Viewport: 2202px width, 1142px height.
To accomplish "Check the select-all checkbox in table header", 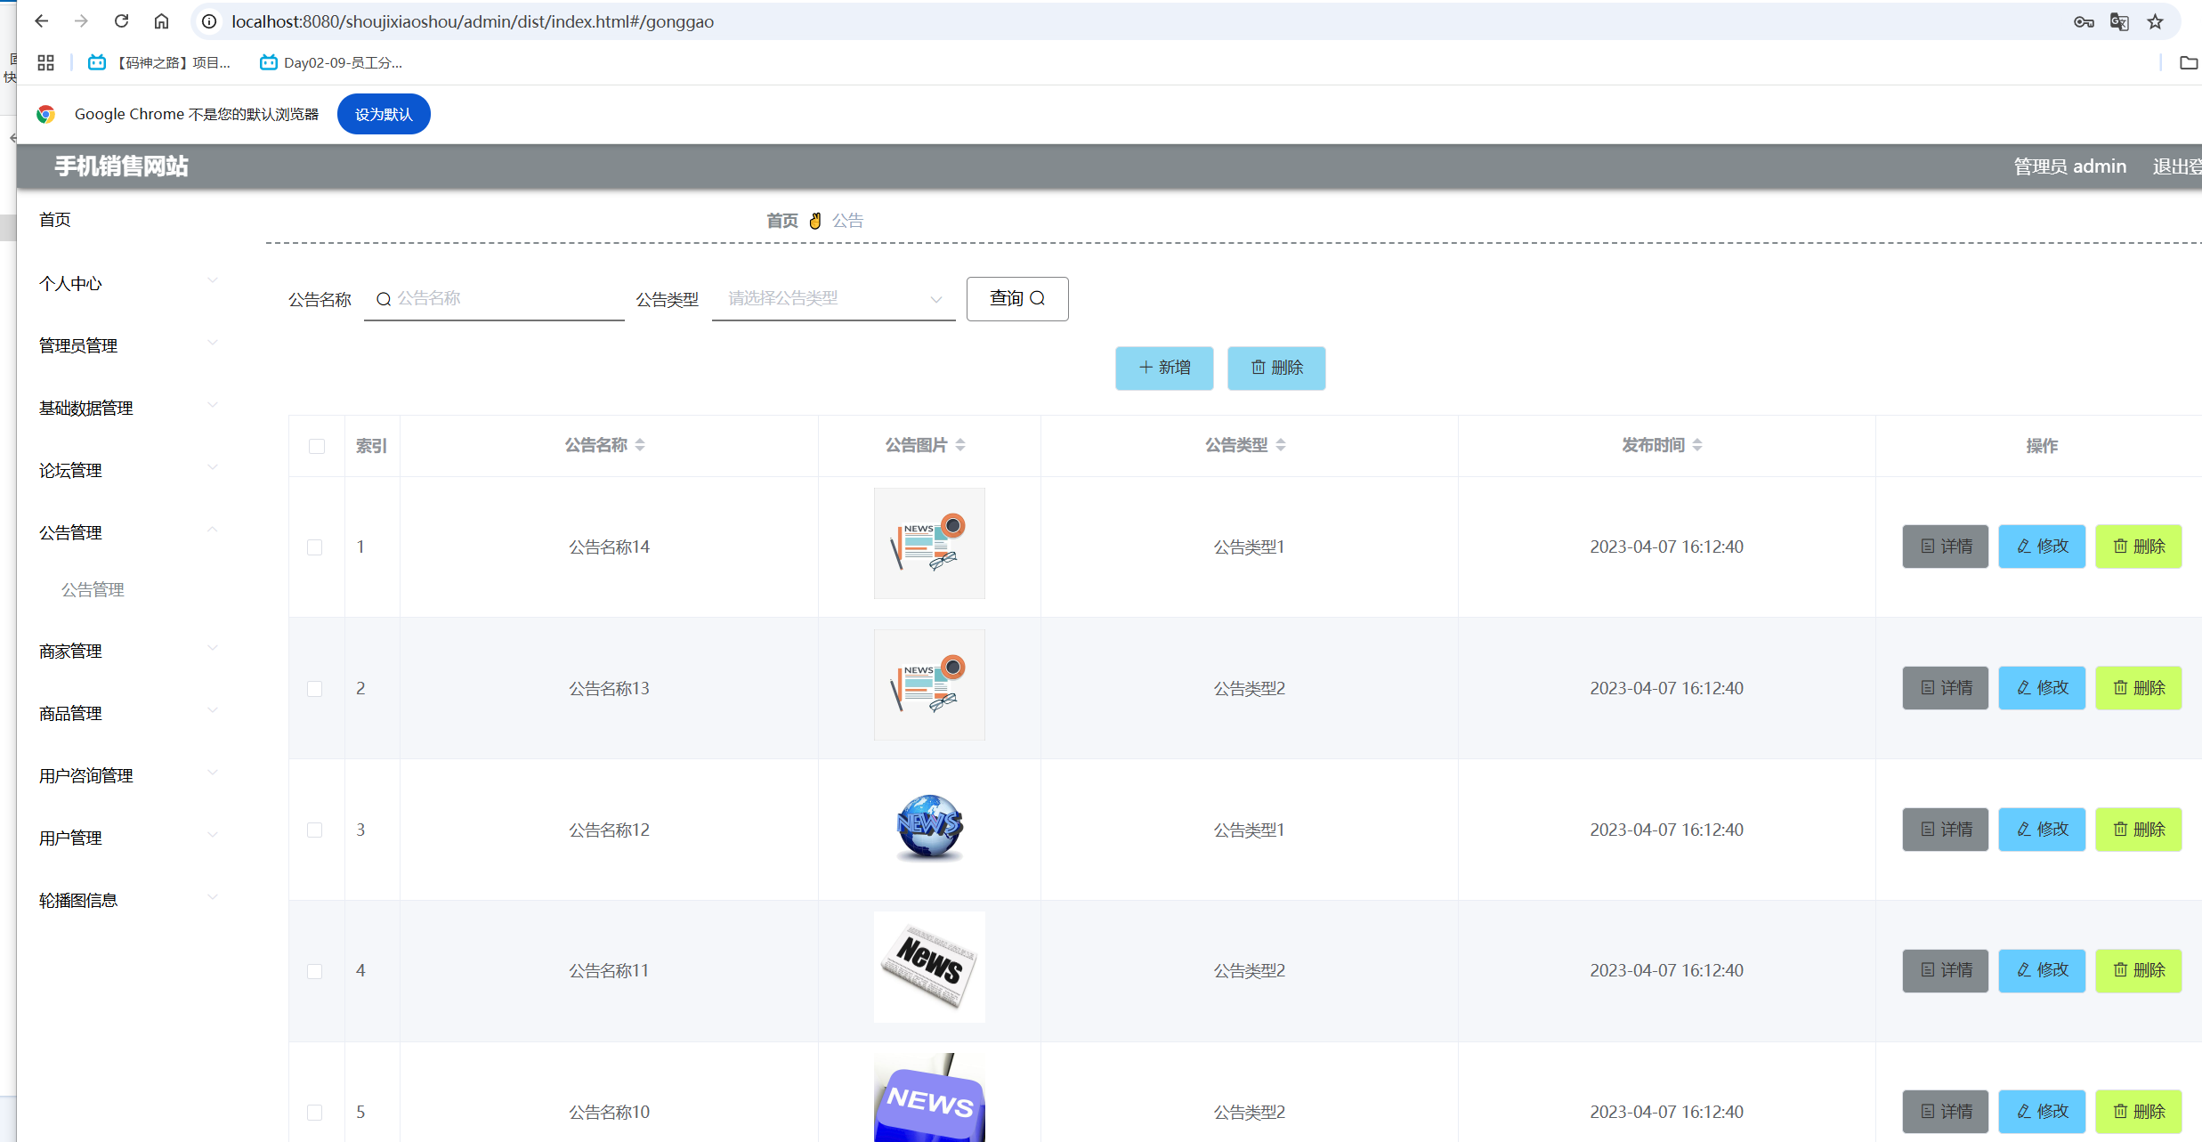I will click(317, 446).
